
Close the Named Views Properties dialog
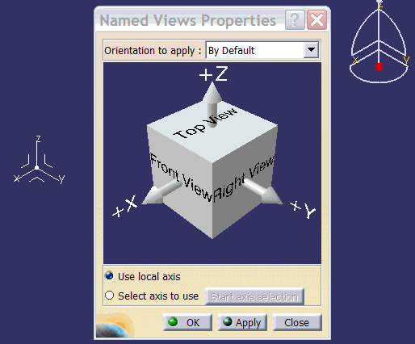(x=316, y=20)
